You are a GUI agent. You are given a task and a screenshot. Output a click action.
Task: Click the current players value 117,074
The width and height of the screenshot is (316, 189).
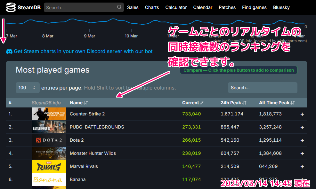(191, 179)
